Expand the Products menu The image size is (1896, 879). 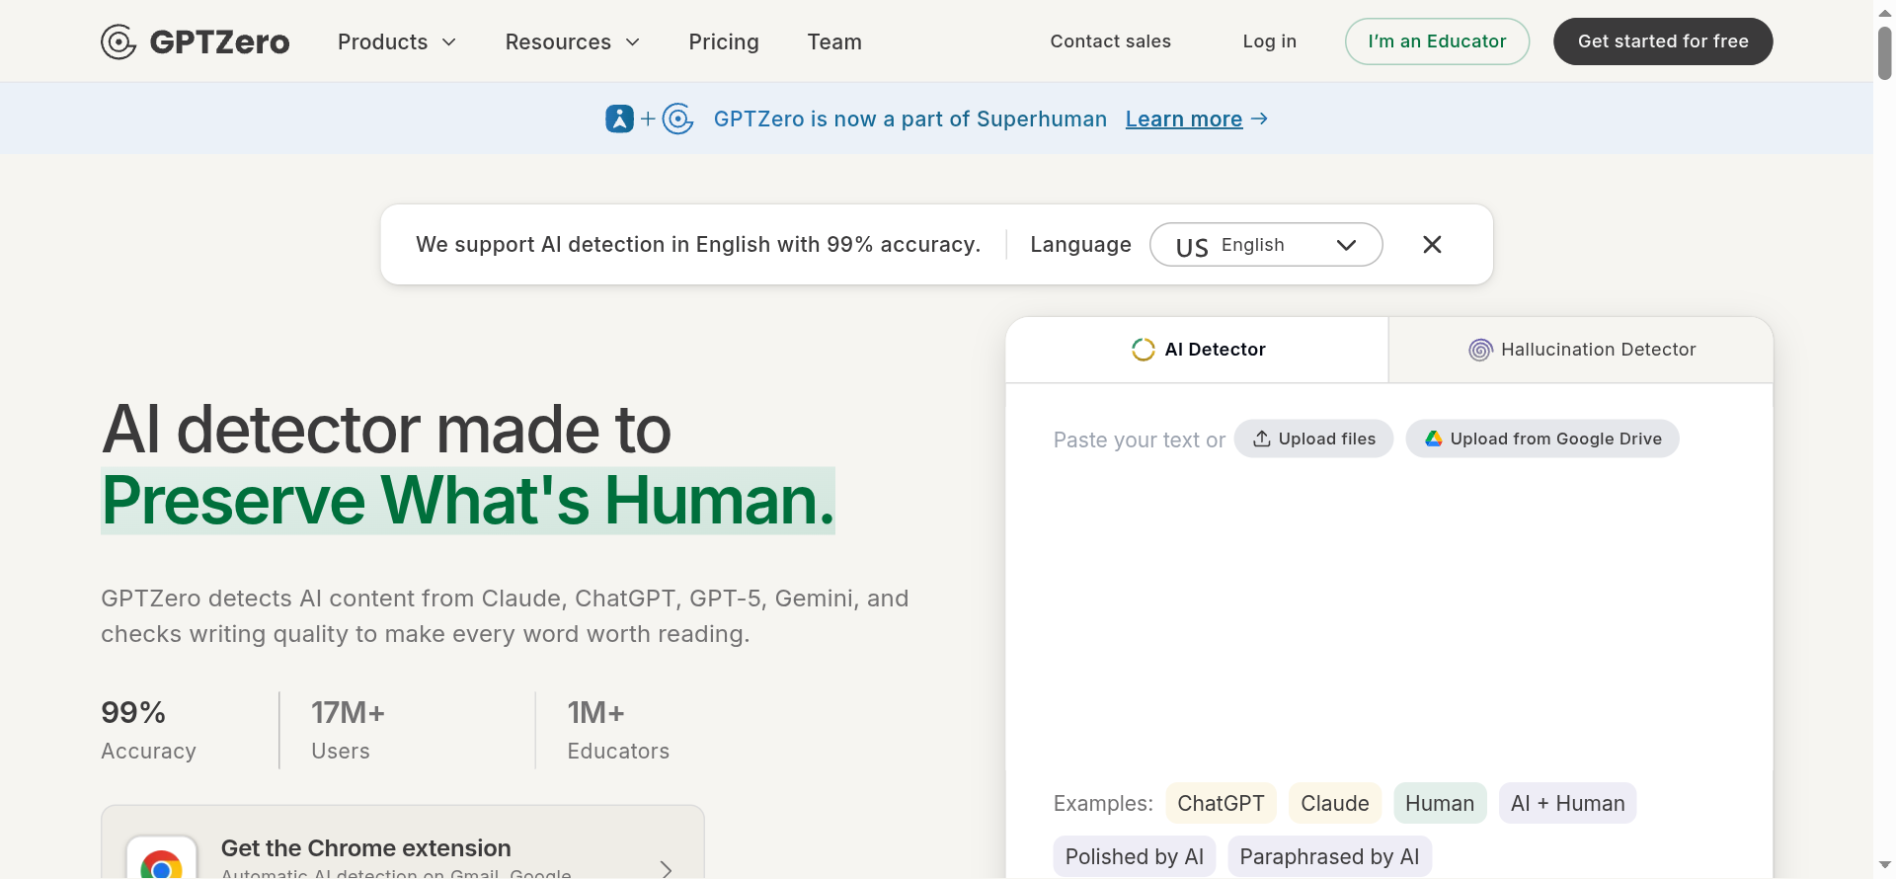397,41
